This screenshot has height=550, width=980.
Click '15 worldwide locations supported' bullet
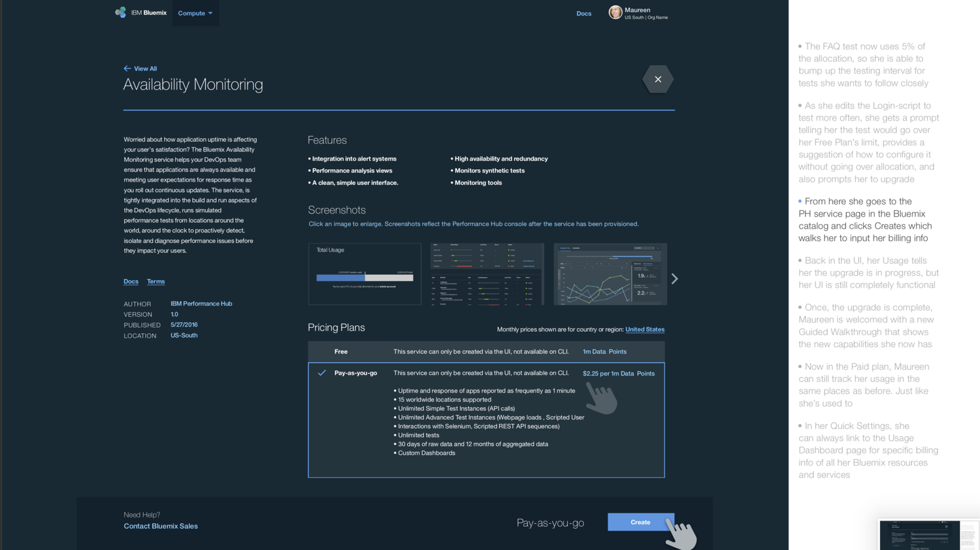click(x=445, y=400)
